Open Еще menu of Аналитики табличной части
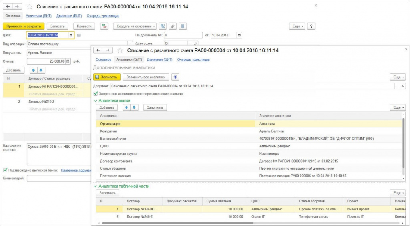The height and width of the screenshot is (226, 410). 398,193
